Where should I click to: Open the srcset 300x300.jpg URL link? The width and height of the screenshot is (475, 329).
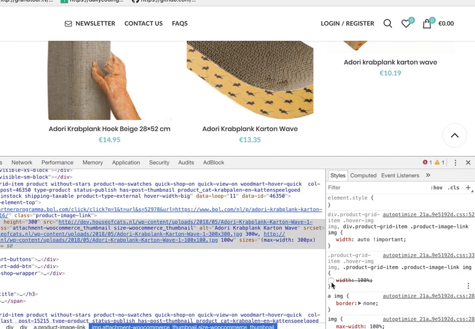click(x=121, y=234)
